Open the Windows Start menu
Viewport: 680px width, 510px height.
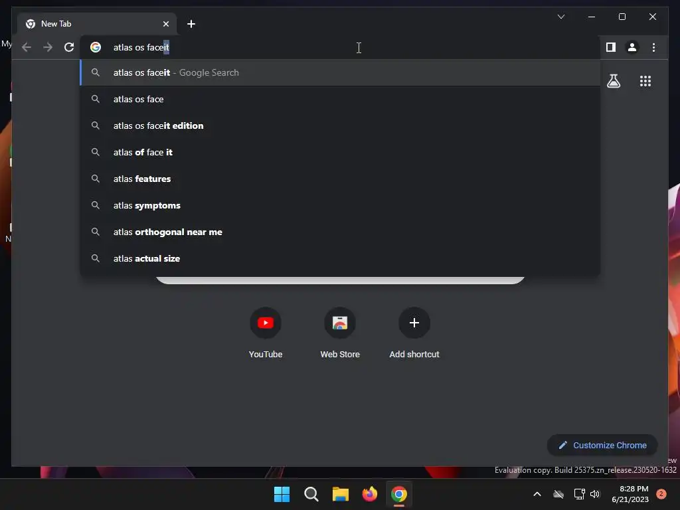point(282,494)
